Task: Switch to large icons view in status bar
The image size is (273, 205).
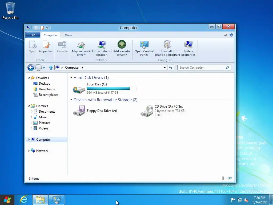Action: click(x=230, y=178)
